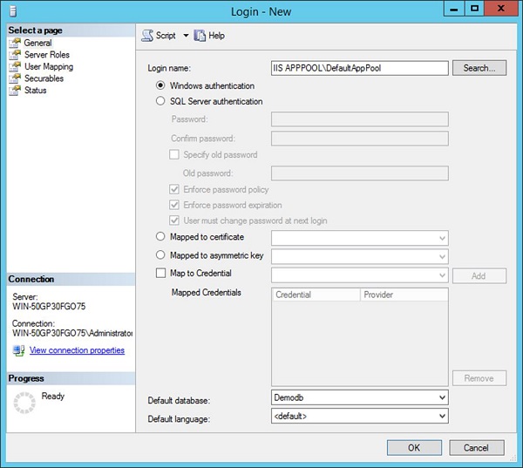Screen dimensions: 523x468
Task: Open the User Mapping page
Action: click(48, 66)
